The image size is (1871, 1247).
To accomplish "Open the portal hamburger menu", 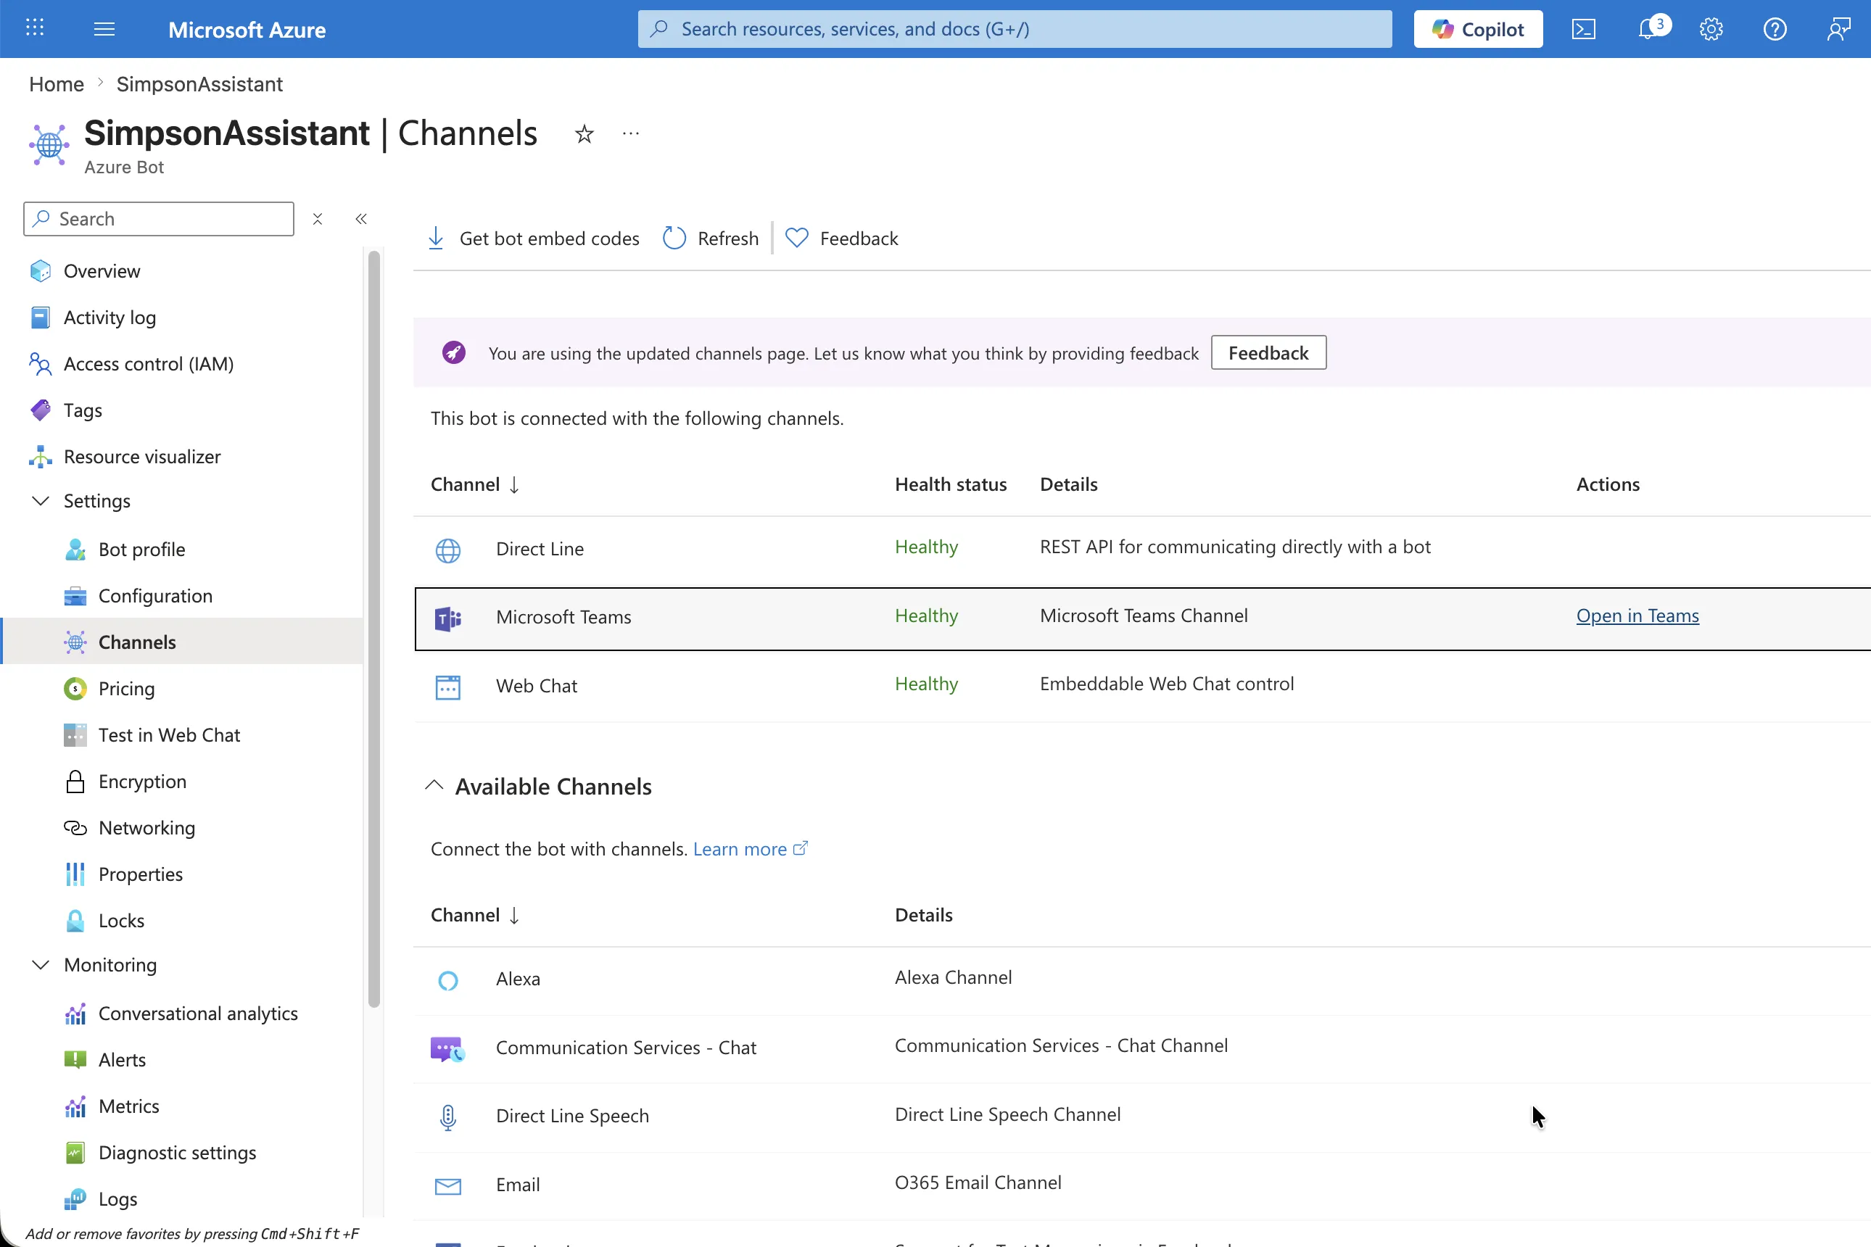I will point(104,30).
